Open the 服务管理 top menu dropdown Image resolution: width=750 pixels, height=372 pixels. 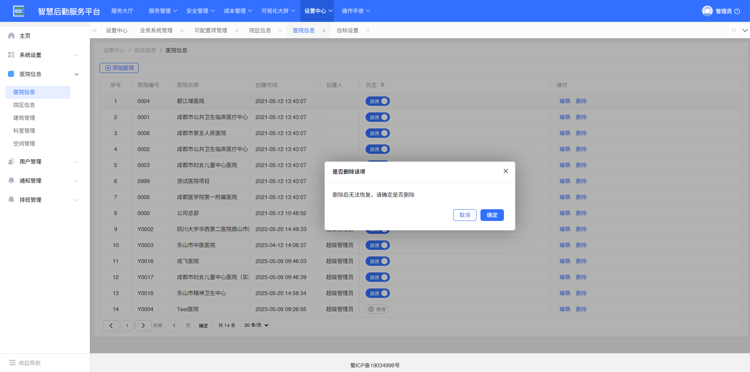[x=163, y=11]
